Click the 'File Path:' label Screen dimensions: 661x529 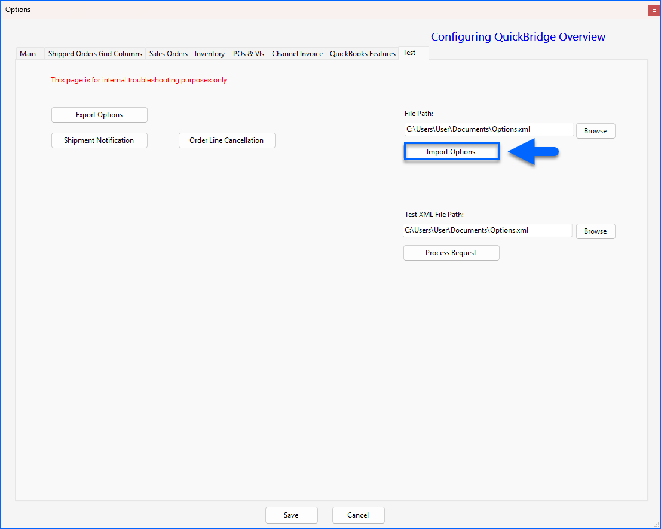[x=419, y=114]
